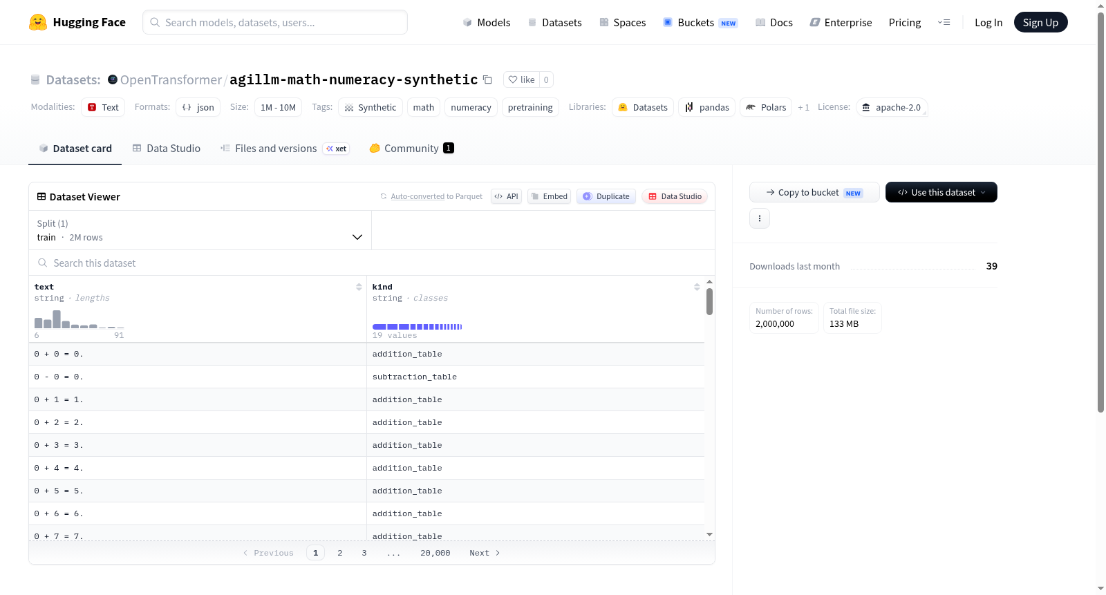
Task: Sort the kind column using its sort arrows
Action: 697,287
